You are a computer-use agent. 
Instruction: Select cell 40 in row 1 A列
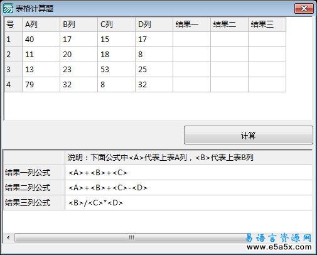click(x=41, y=40)
